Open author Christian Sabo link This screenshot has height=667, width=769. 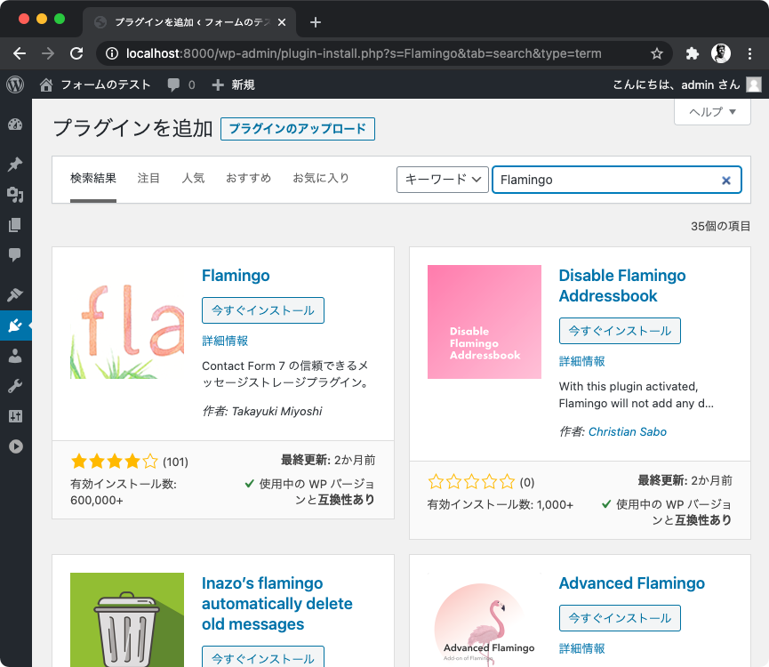pyautogui.click(x=628, y=431)
